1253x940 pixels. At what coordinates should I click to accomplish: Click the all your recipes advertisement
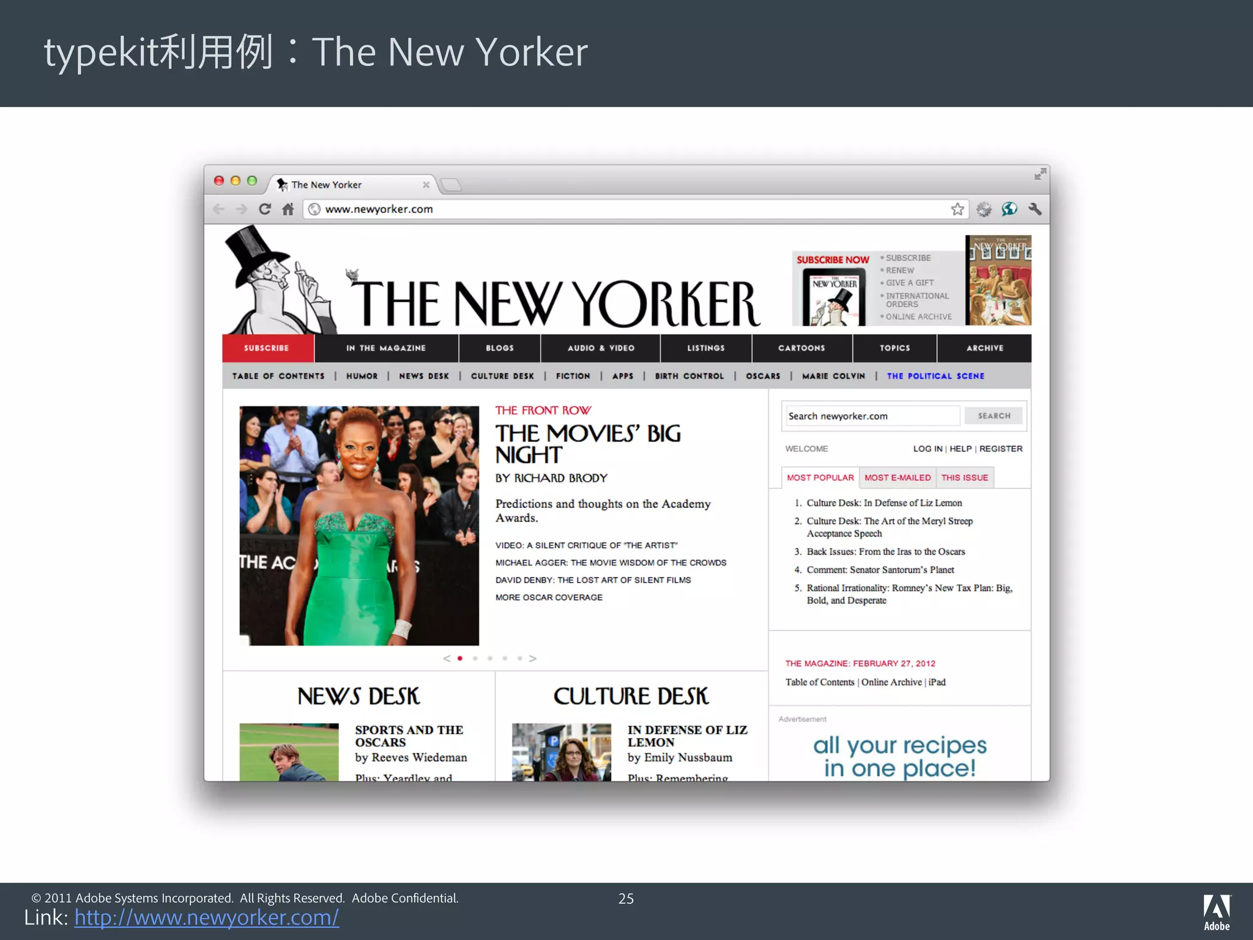click(899, 756)
